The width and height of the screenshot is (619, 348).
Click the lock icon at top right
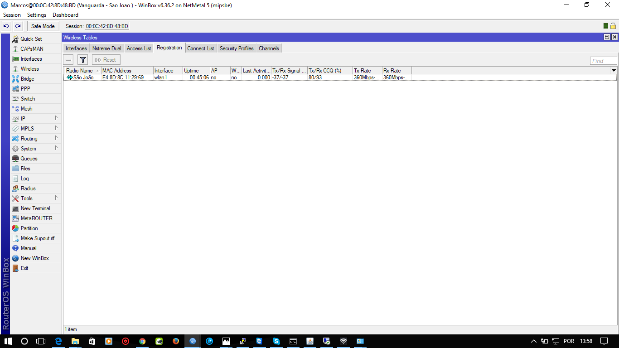tap(613, 26)
